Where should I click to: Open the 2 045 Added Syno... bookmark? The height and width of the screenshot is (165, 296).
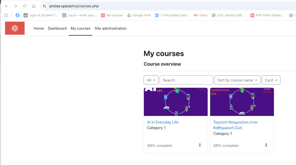pos(172,15)
